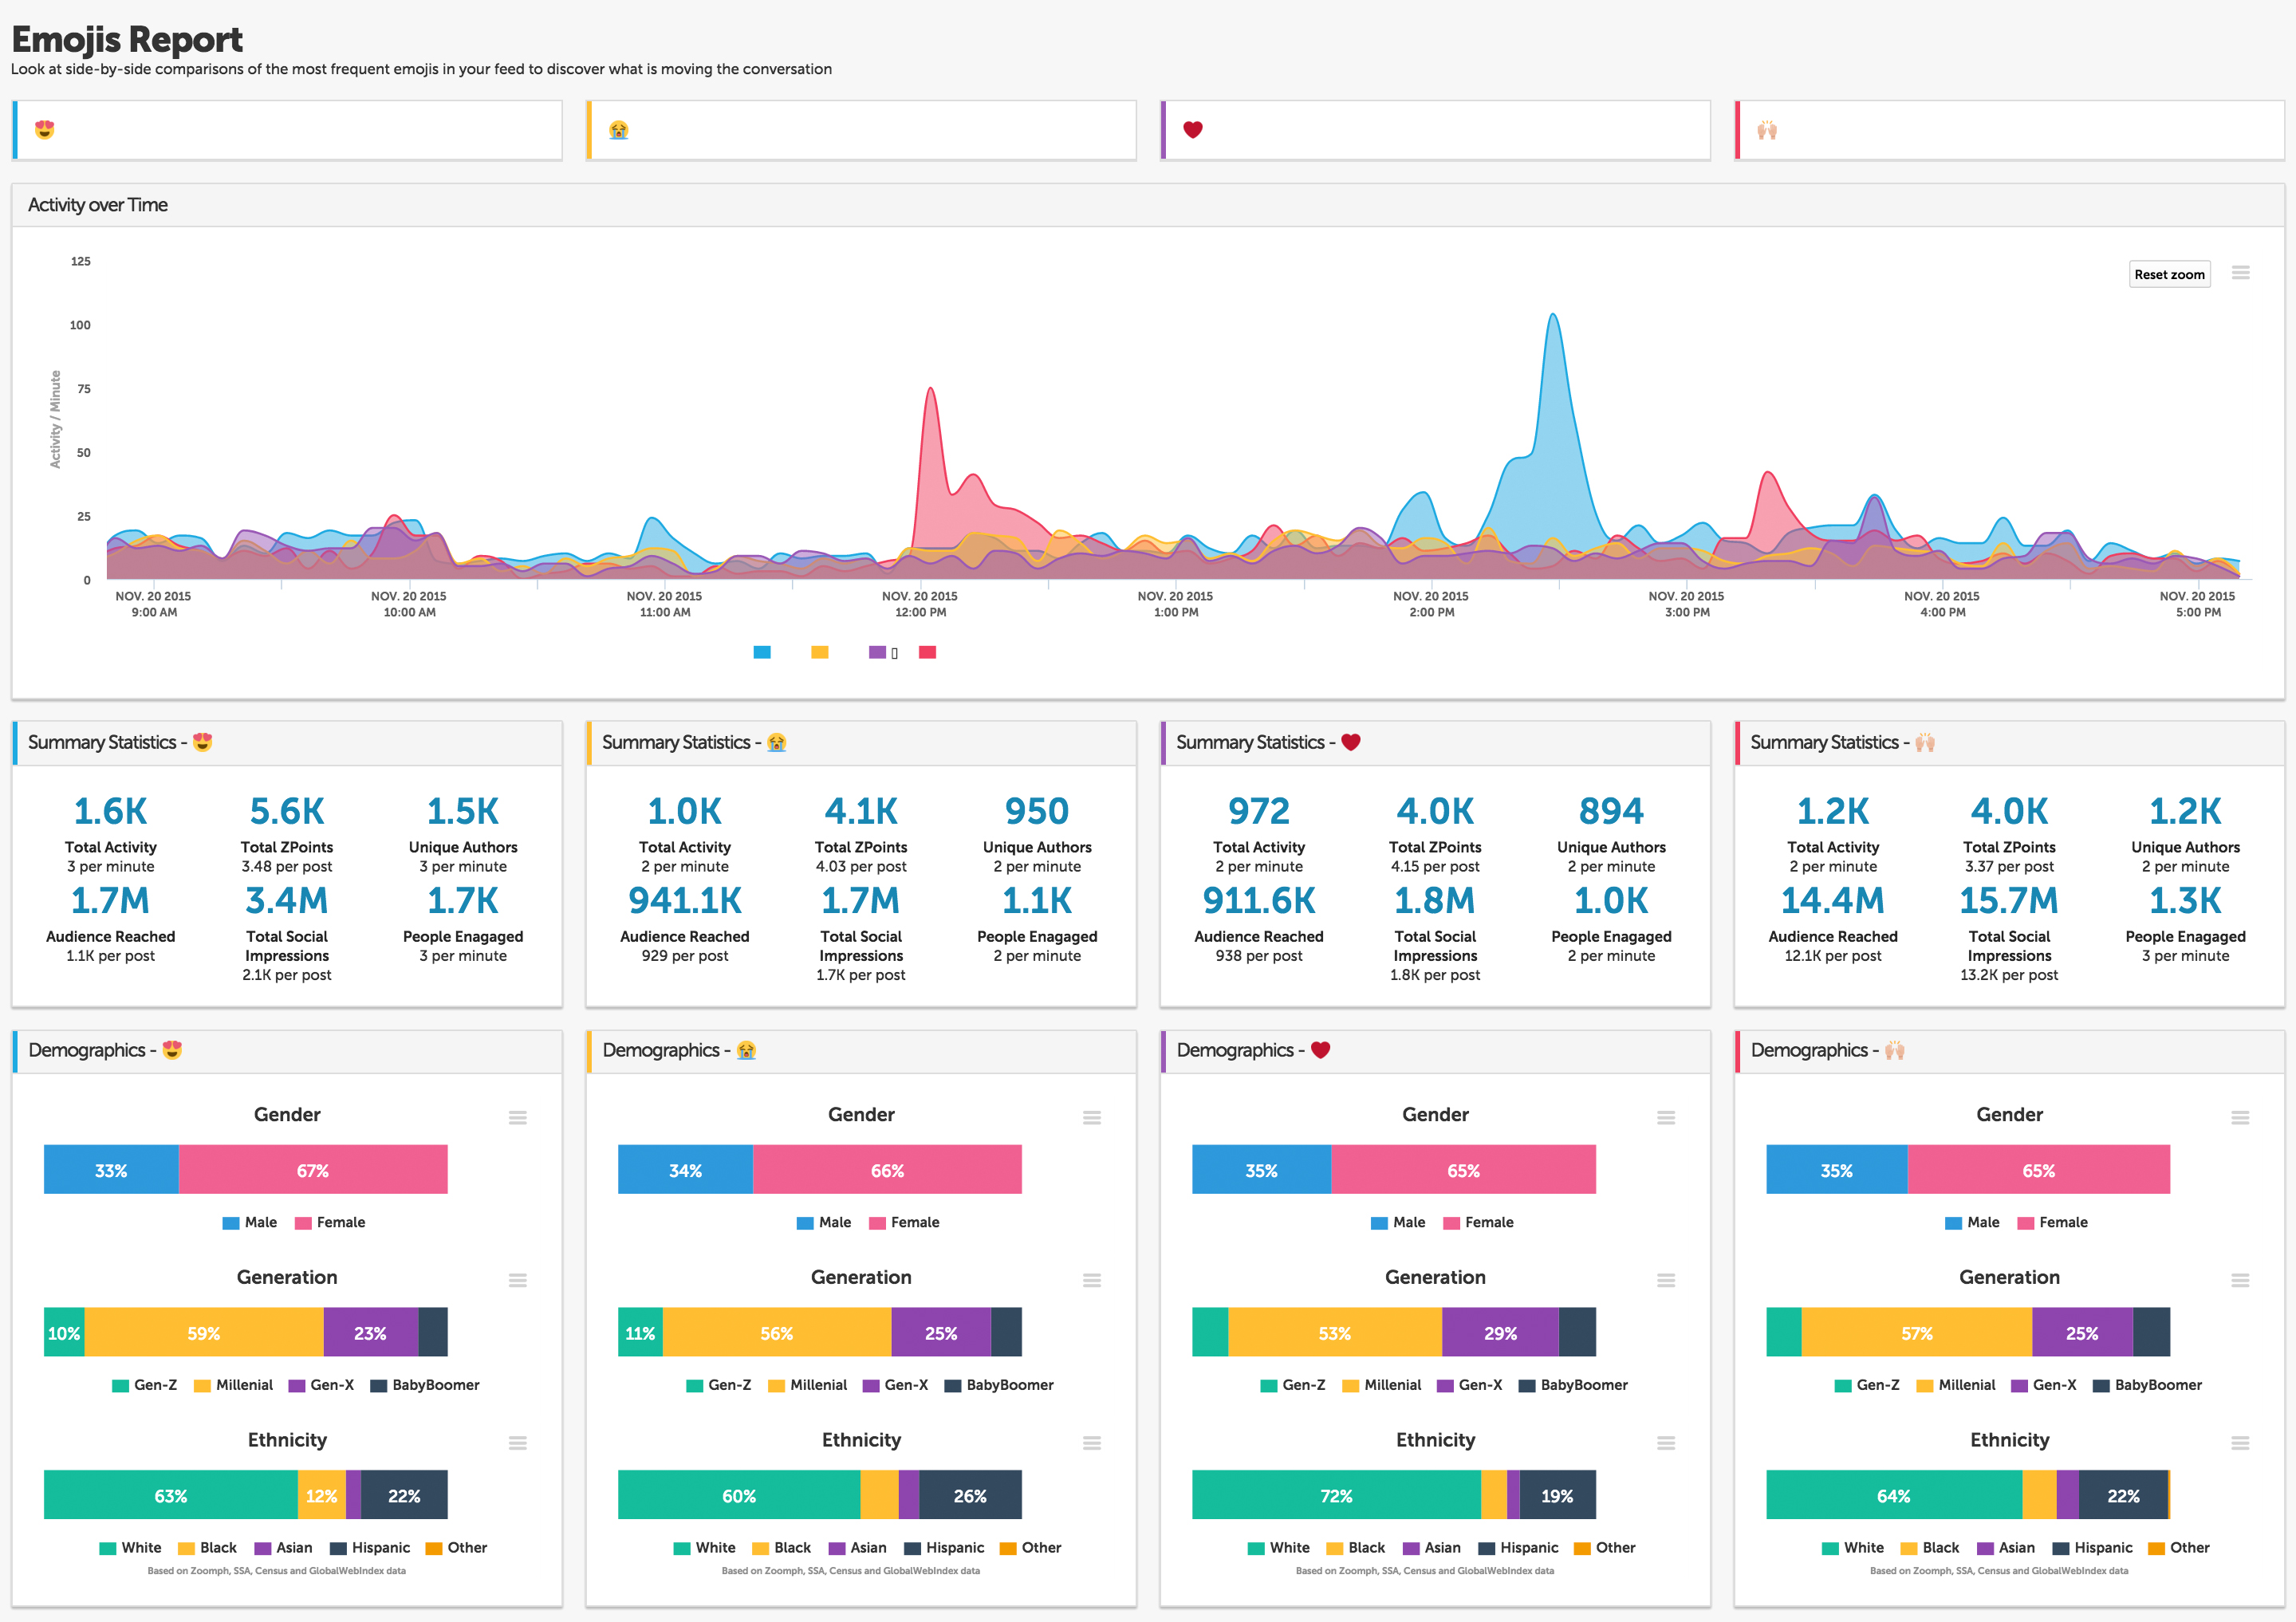Click the 26% Hispanic ethnicity bar segment

pyautogui.click(x=970, y=1496)
